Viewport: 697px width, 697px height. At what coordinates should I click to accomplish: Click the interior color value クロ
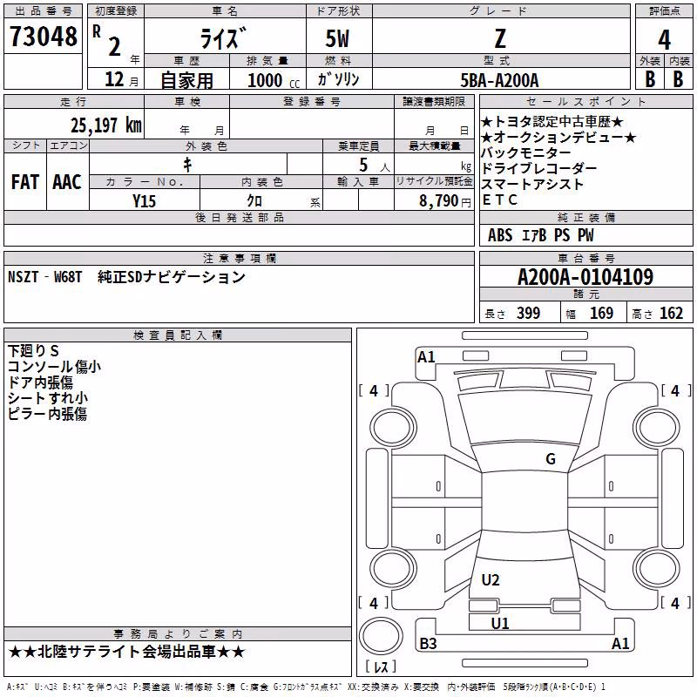[x=254, y=201]
